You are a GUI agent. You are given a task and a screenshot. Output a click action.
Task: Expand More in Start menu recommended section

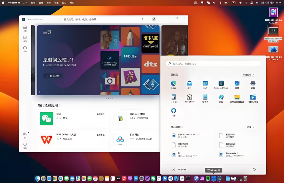pos(251,127)
